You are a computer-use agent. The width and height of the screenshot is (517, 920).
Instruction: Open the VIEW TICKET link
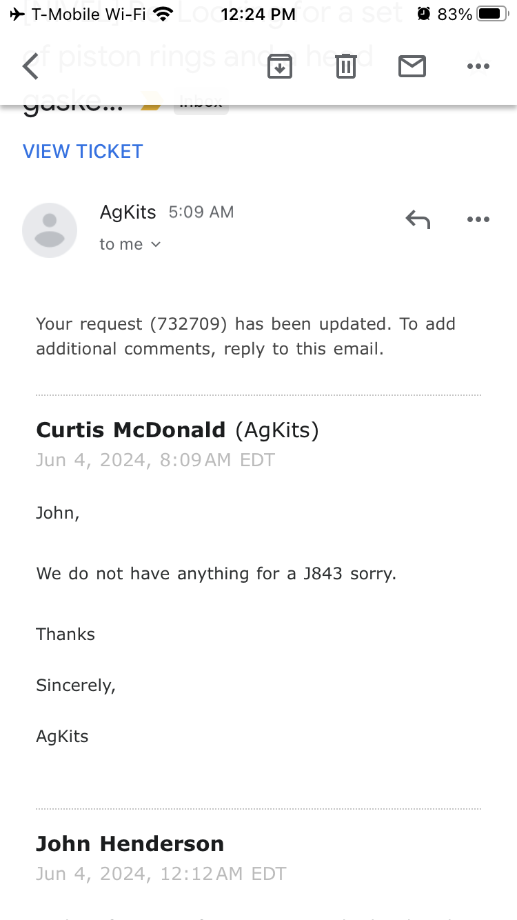coord(83,152)
